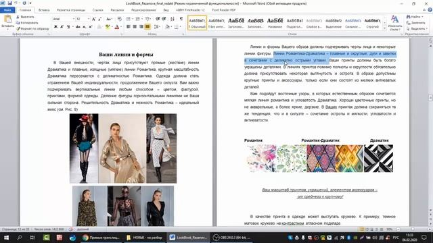Open line spacing dropdown
The width and height of the screenshot is (433, 243).
coord(157,27)
